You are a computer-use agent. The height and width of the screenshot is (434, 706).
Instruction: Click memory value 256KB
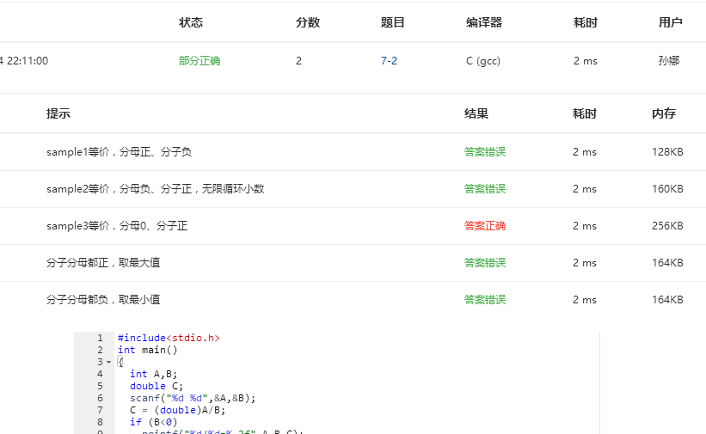point(667,226)
